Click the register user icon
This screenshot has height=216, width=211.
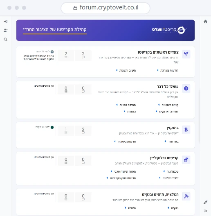5,30
